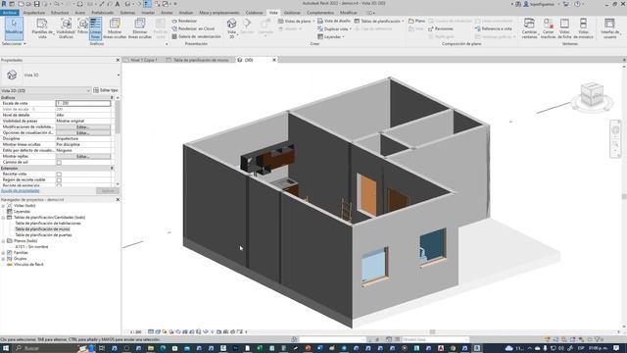Click Renderizar in Presentación panel
The width and height of the screenshot is (627, 353).
tap(184, 21)
